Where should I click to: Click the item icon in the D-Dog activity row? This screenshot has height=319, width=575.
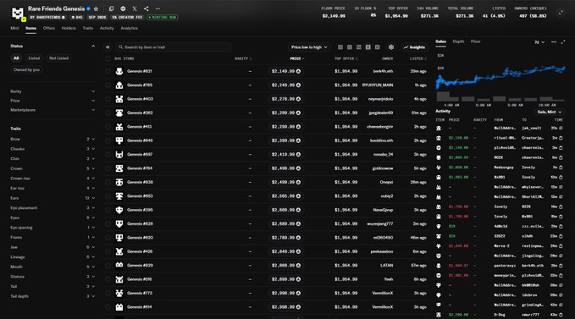coord(439,315)
